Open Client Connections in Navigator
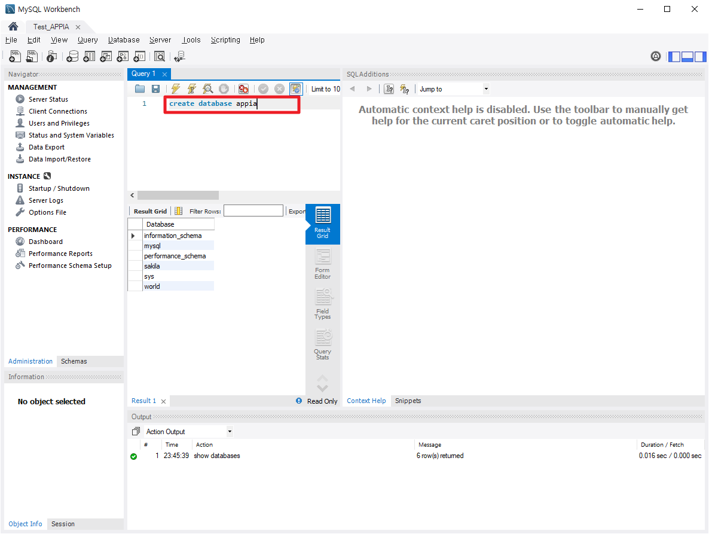The width and height of the screenshot is (709, 534). tap(57, 111)
